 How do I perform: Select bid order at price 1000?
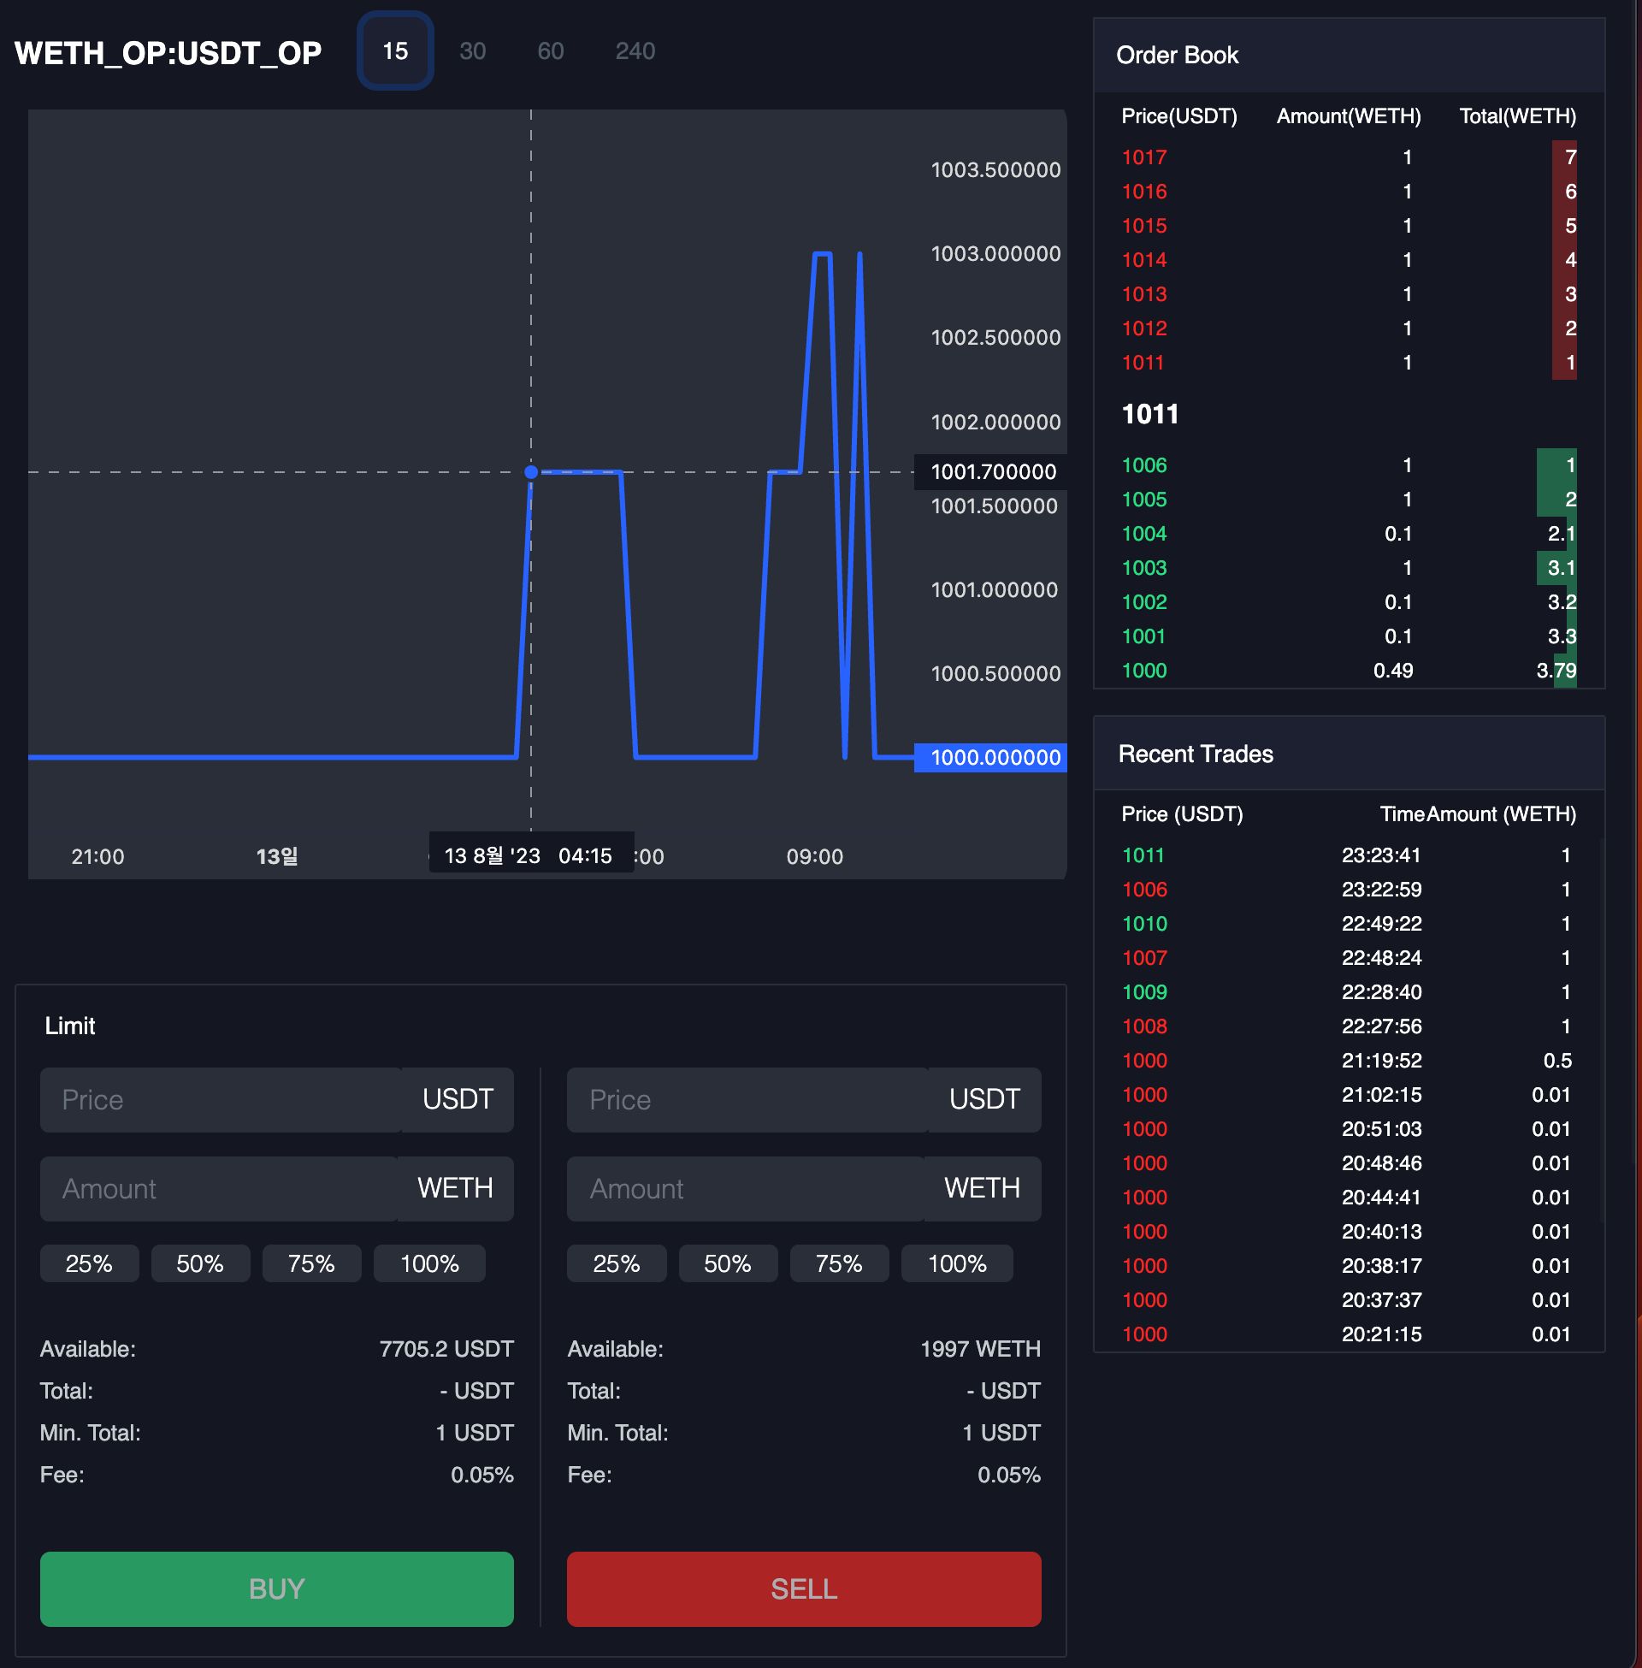tap(1349, 670)
